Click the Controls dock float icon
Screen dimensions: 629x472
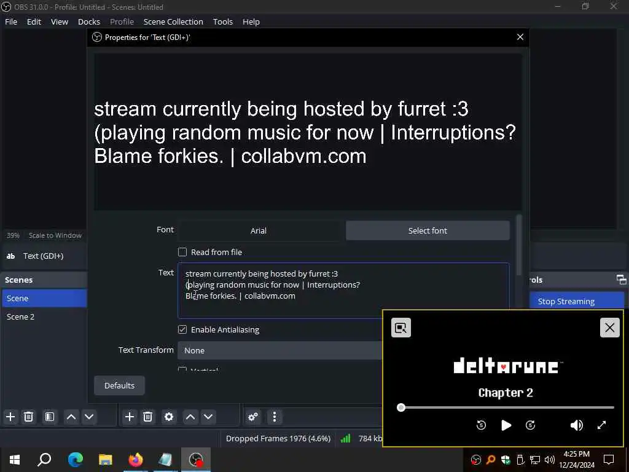(621, 280)
